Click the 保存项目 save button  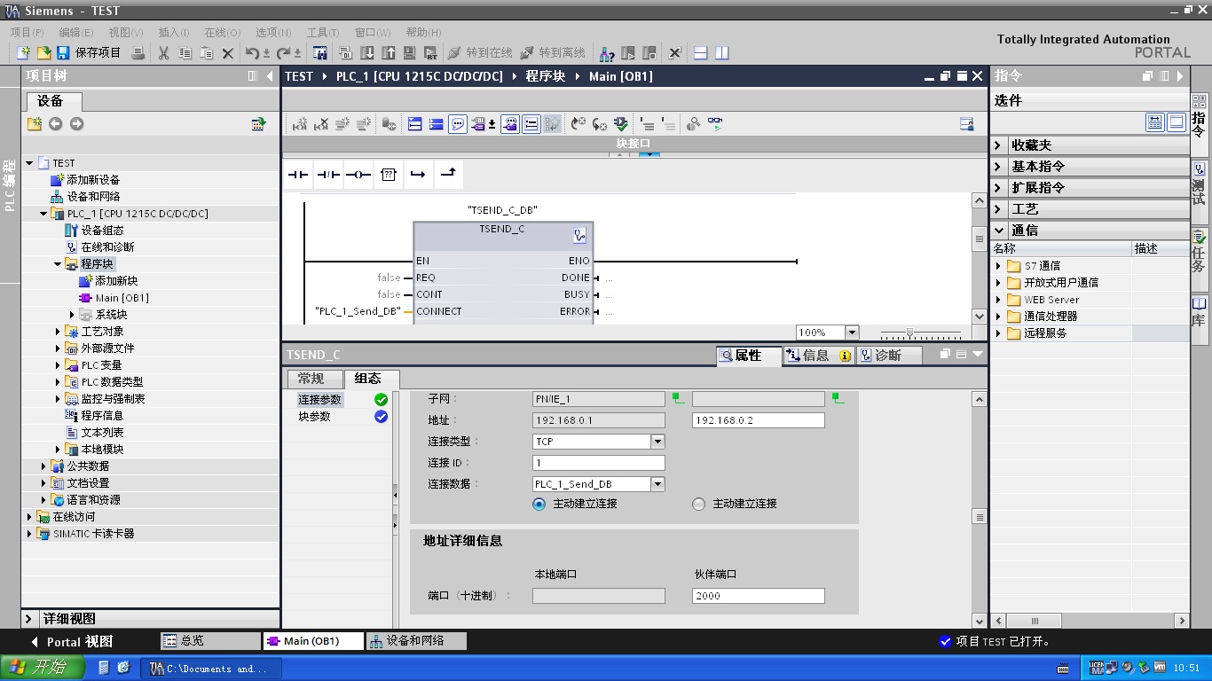[89, 53]
